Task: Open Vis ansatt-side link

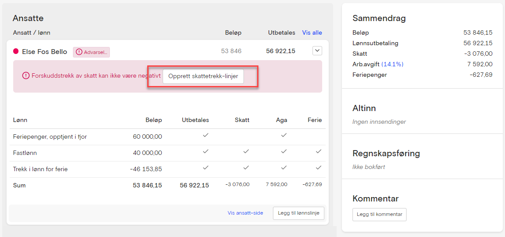Action: click(245, 213)
